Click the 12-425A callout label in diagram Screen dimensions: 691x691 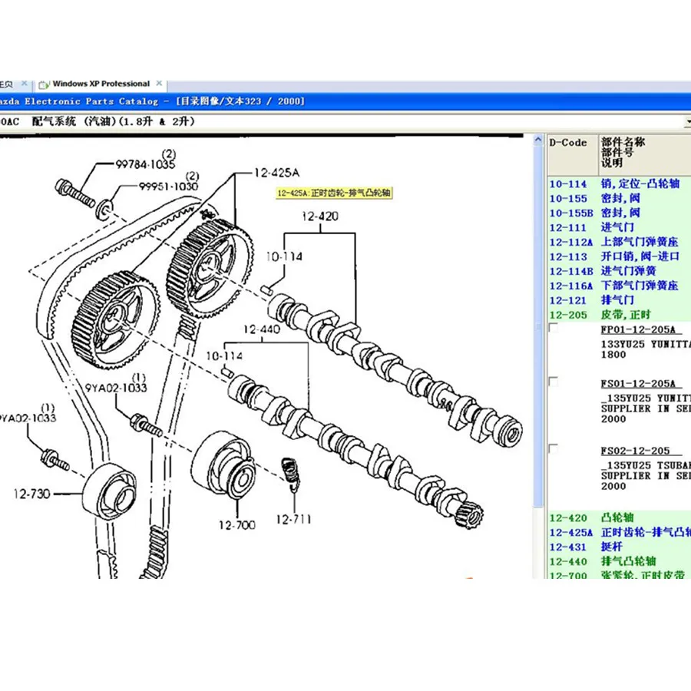pos(276,174)
